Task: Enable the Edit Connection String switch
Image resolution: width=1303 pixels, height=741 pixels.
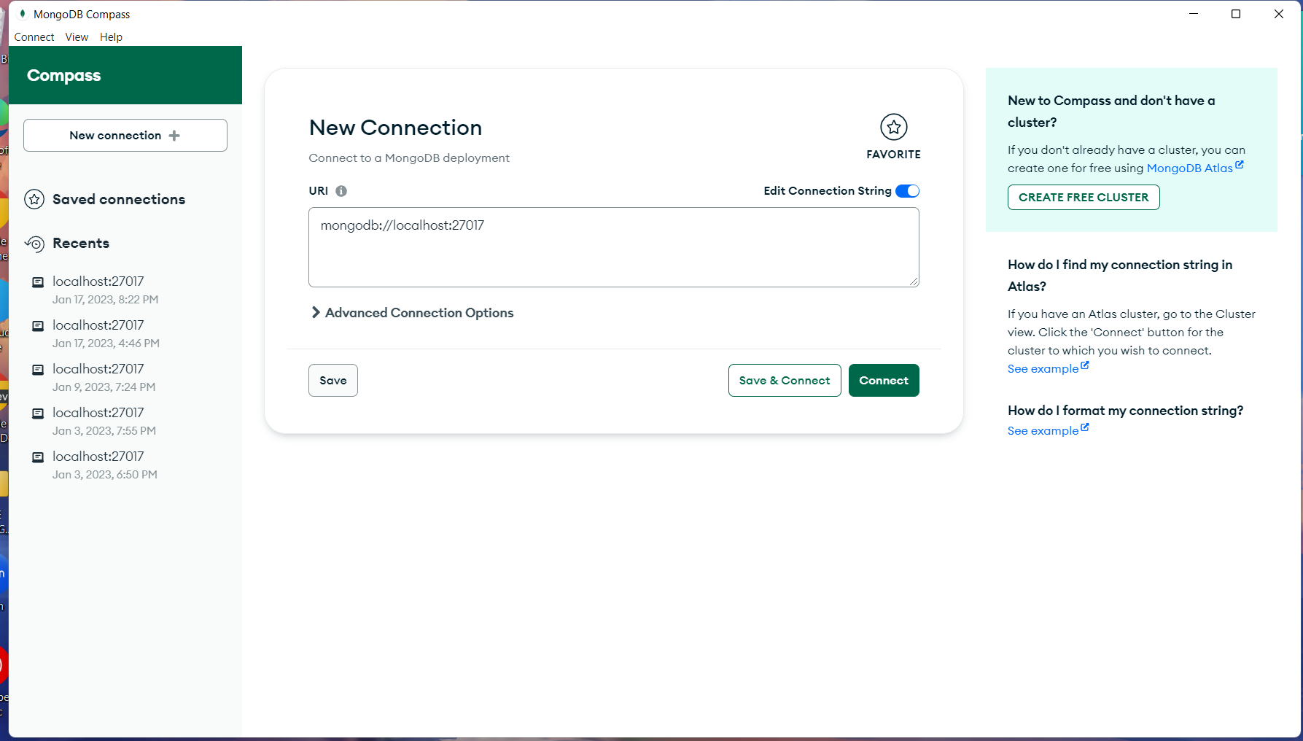Action: click(x=907, y=190)
